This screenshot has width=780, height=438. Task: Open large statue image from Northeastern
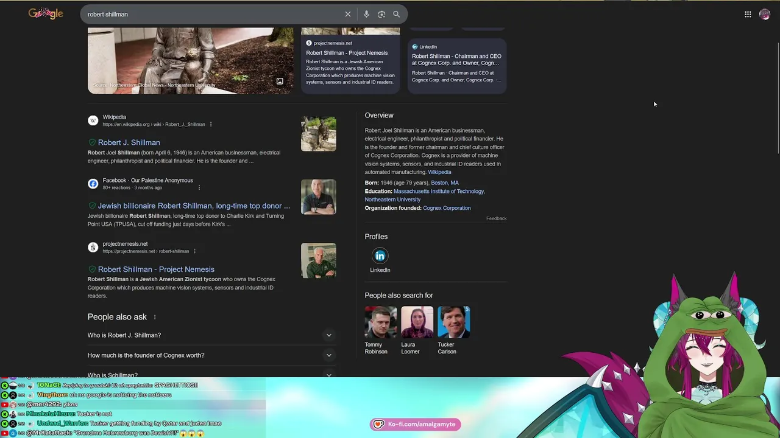[x=190, y=60]
